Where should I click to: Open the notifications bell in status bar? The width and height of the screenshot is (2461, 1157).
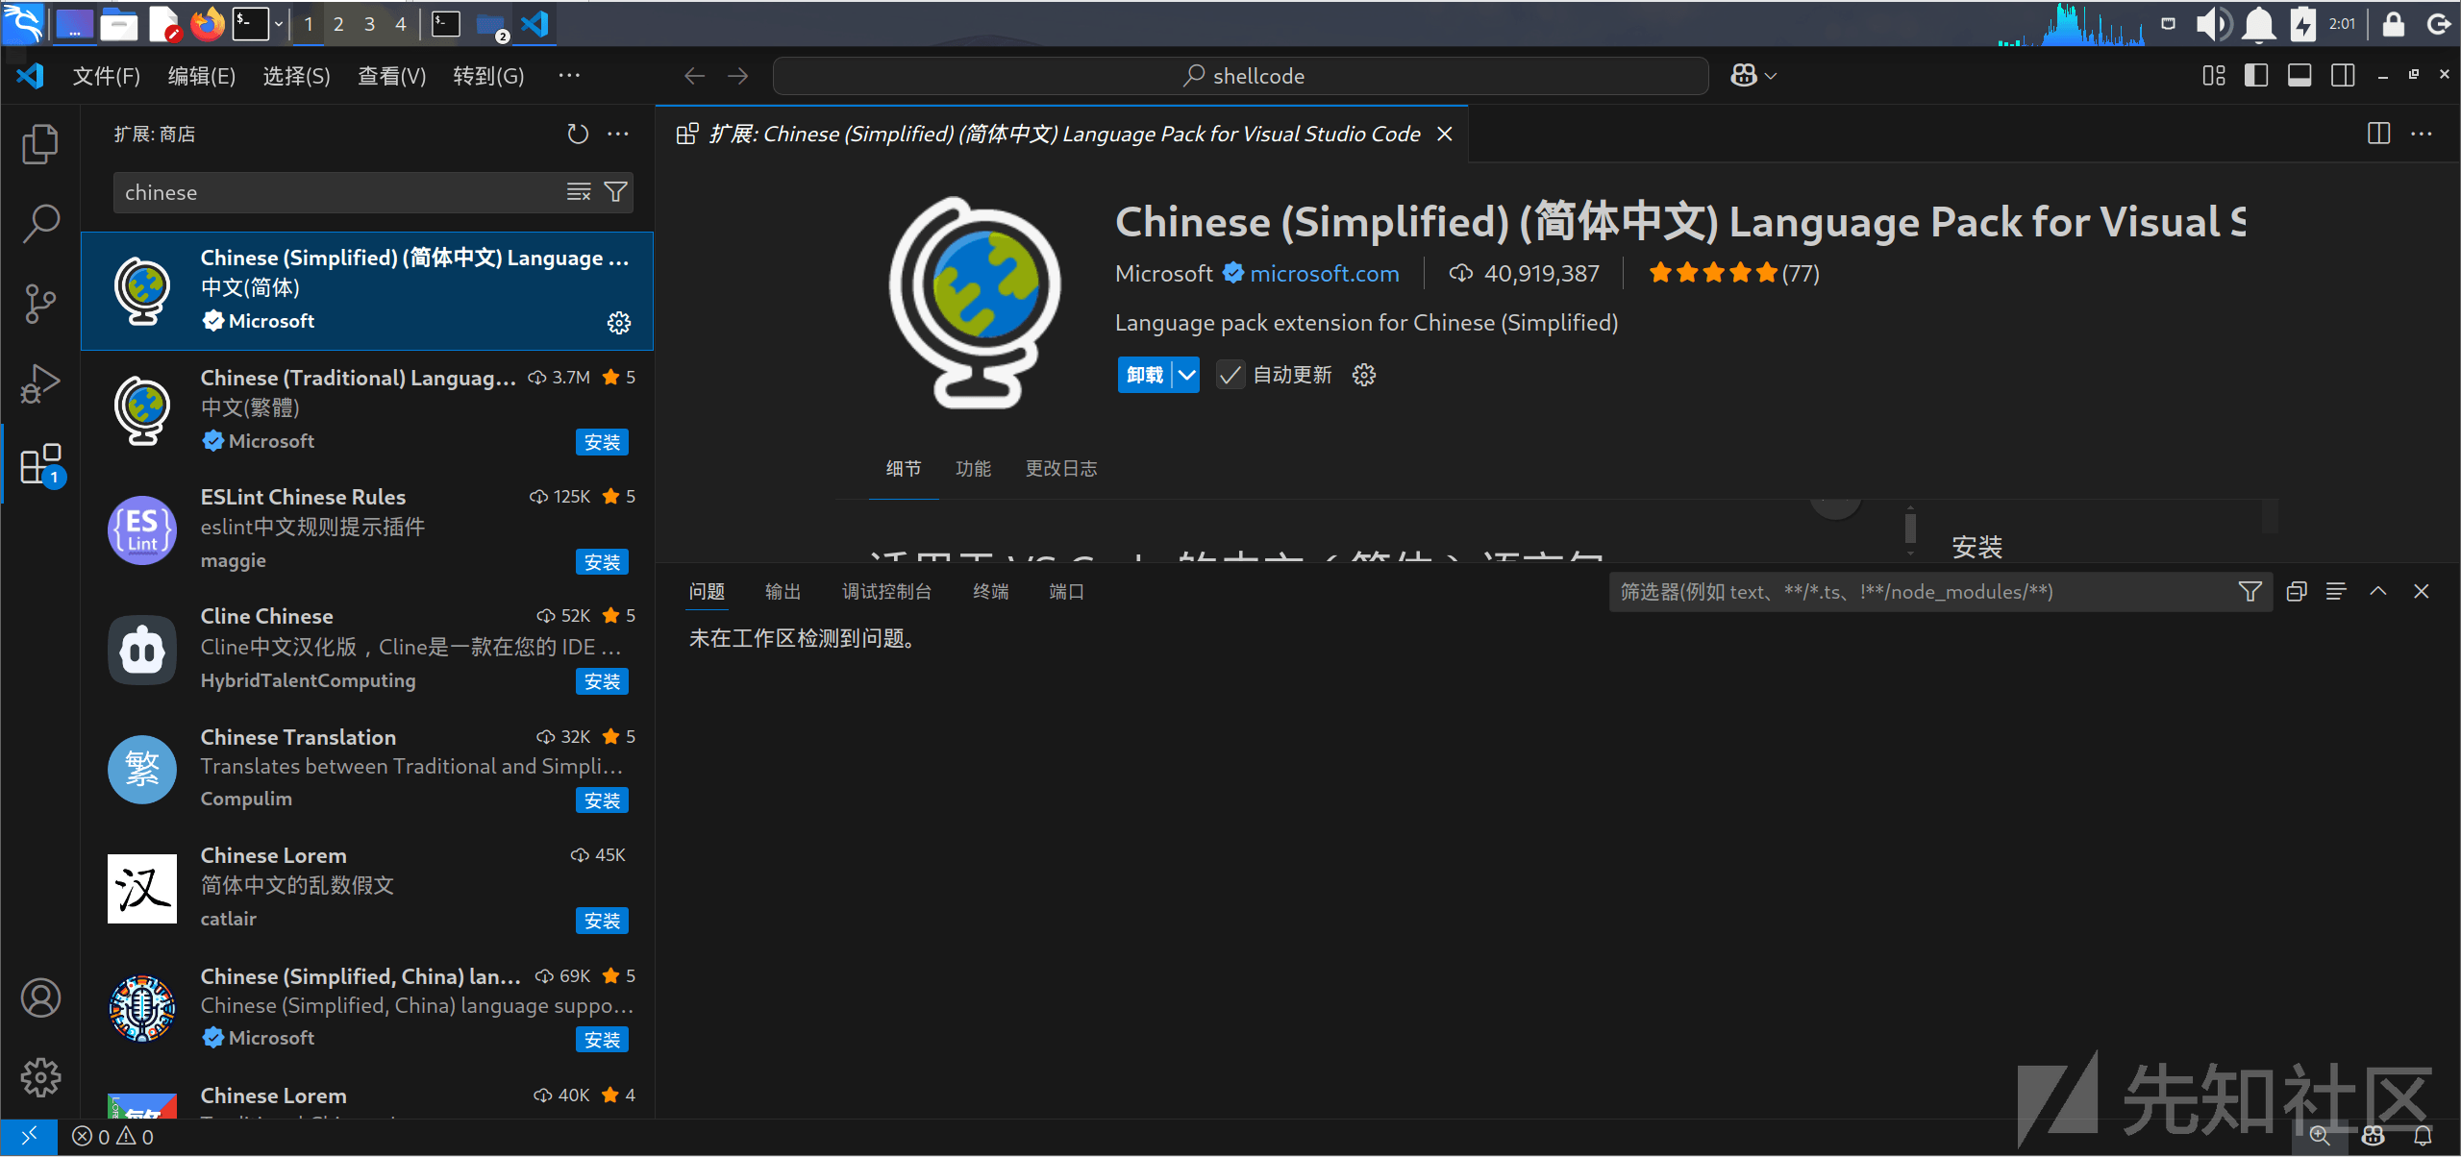tap(2423, 1137)
